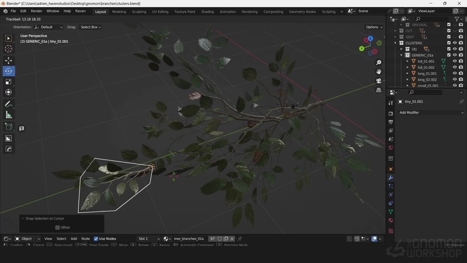The height and width of the screenshot is (263, 467).
Task: Open the Physics properties tab
Action: tap(390, 195)
